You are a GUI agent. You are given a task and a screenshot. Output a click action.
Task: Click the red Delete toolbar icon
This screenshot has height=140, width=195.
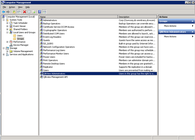coord(25,12)
